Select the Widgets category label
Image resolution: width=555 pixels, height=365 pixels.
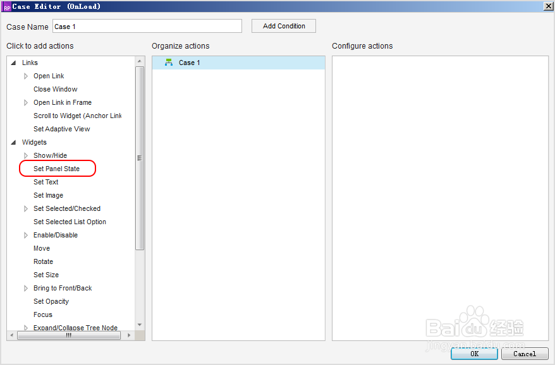point(34,142)
